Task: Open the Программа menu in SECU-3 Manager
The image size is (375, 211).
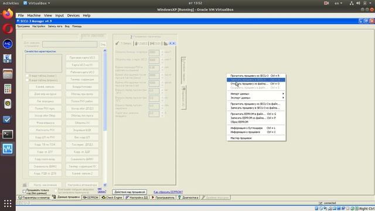Action: (x=23, y=26)
